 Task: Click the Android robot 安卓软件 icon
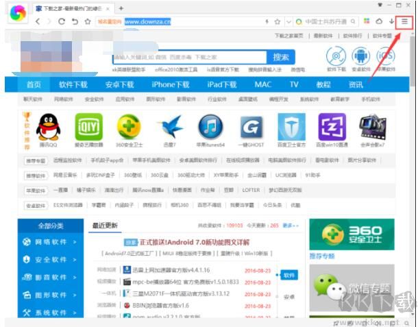(360, 56)
